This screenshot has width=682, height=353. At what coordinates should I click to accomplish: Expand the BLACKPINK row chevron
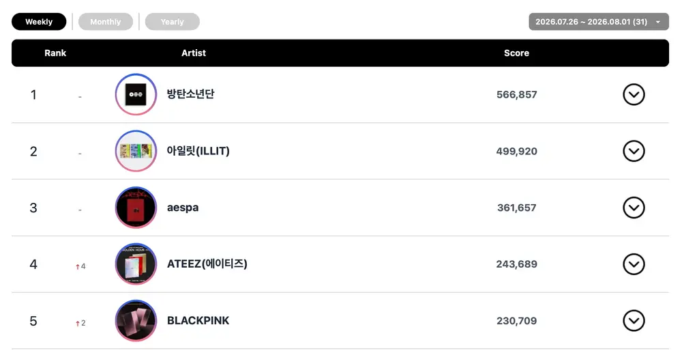pos(634,321)
